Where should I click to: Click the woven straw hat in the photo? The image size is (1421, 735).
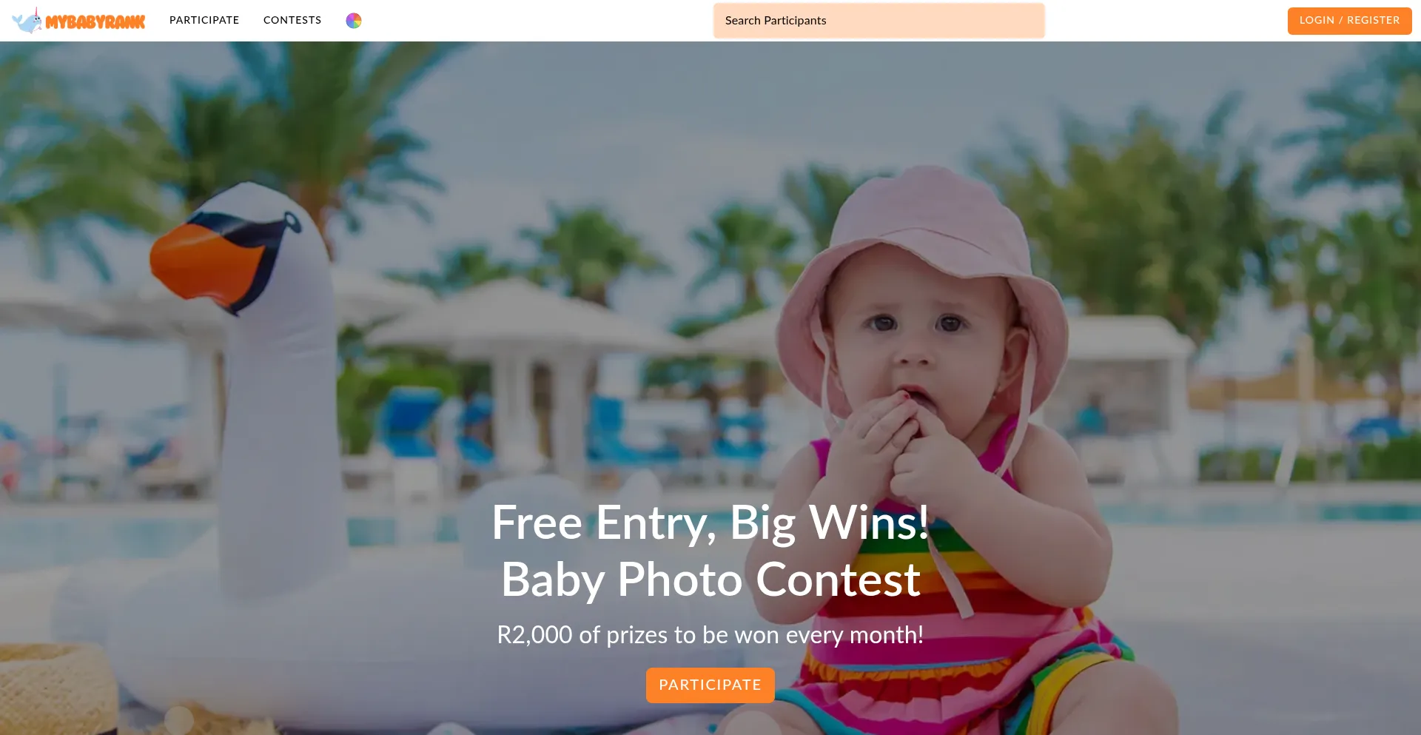point(56,688)
